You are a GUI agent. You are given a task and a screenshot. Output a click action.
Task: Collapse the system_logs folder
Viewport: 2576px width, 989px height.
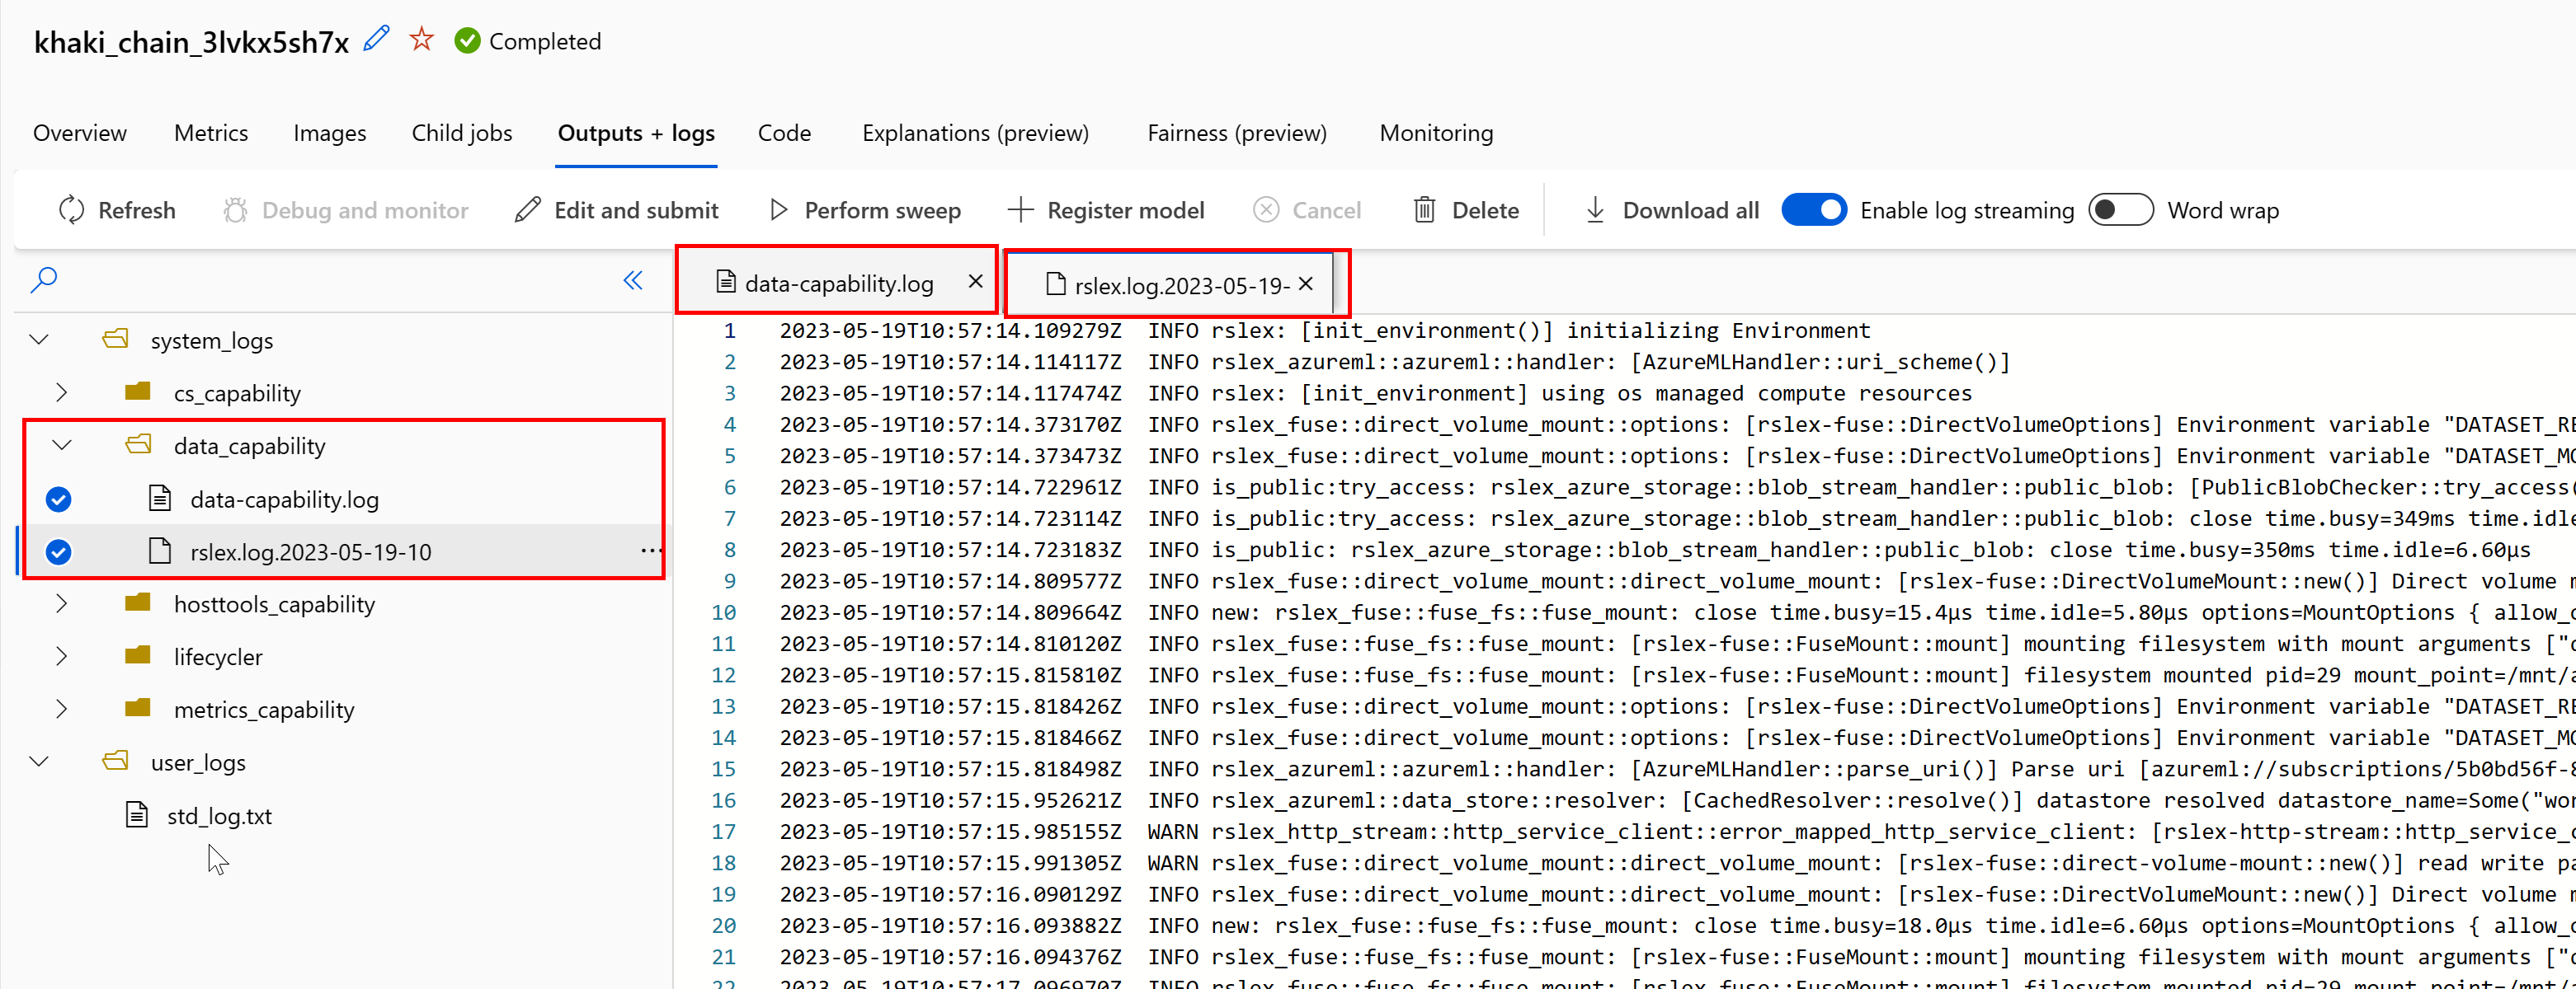tap(39, 340)
